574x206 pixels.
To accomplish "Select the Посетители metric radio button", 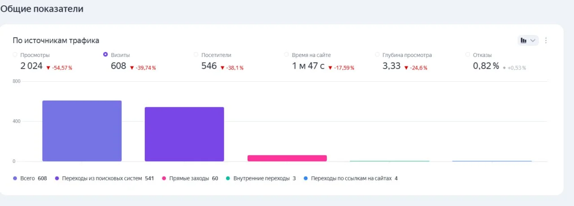I will pyautogui.click(x=196, y=55).
